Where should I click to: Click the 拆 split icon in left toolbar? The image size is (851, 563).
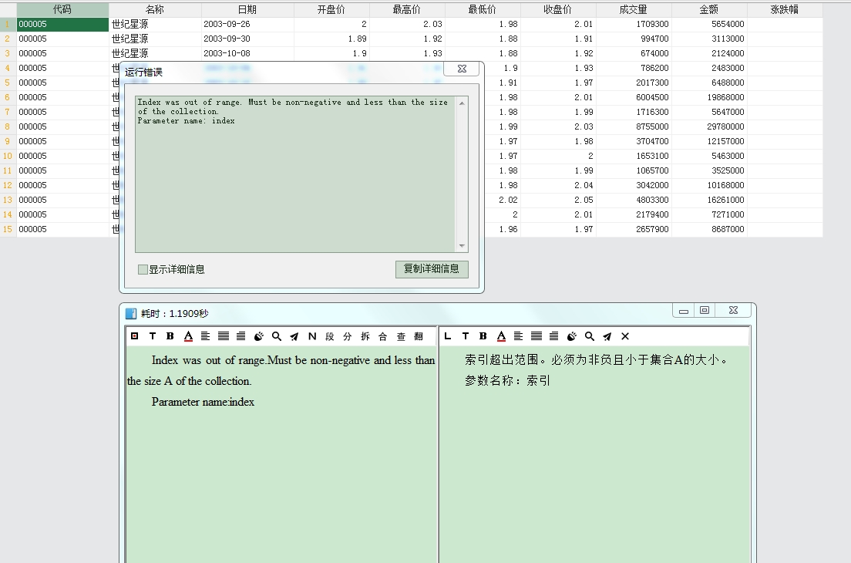pos(365,336)
